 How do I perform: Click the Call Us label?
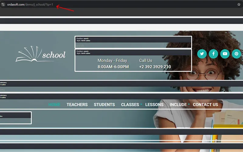(x=145, y=60)
